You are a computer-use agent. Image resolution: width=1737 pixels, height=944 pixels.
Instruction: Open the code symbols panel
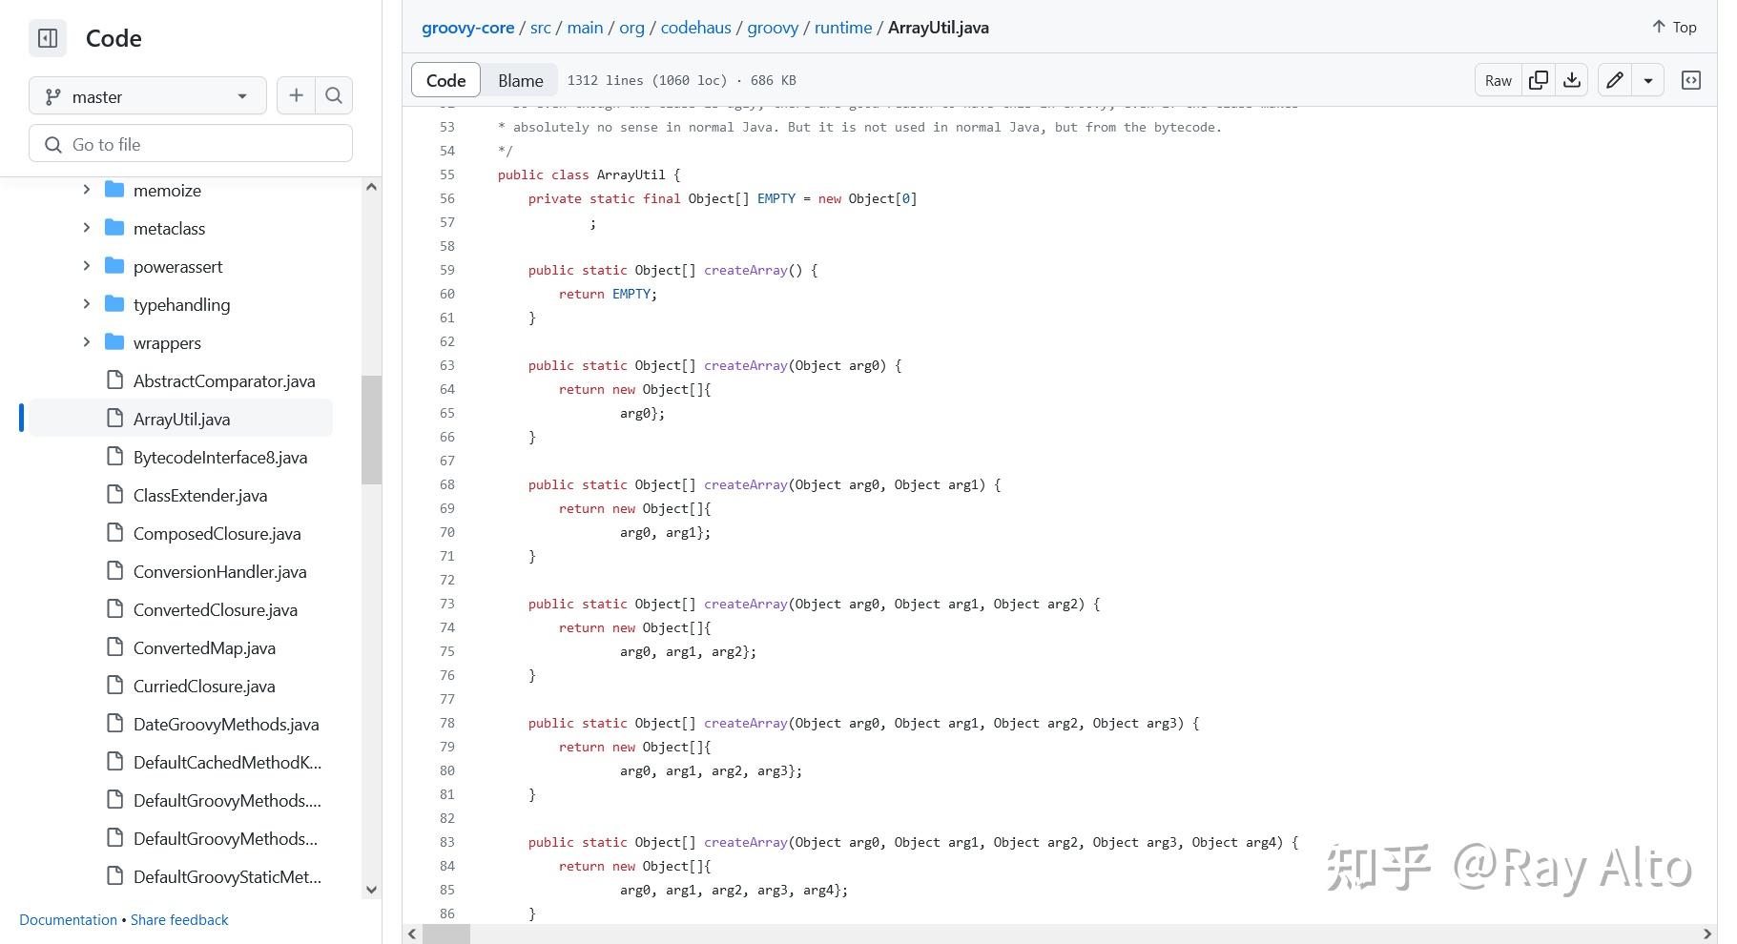coord(1691,80)
